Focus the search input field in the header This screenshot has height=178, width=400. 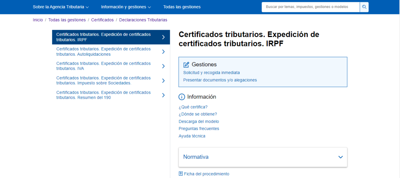pyautogui.click(x=310, y=7)
